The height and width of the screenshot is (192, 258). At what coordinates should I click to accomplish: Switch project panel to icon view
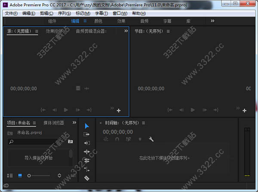(x=20, y=176)
